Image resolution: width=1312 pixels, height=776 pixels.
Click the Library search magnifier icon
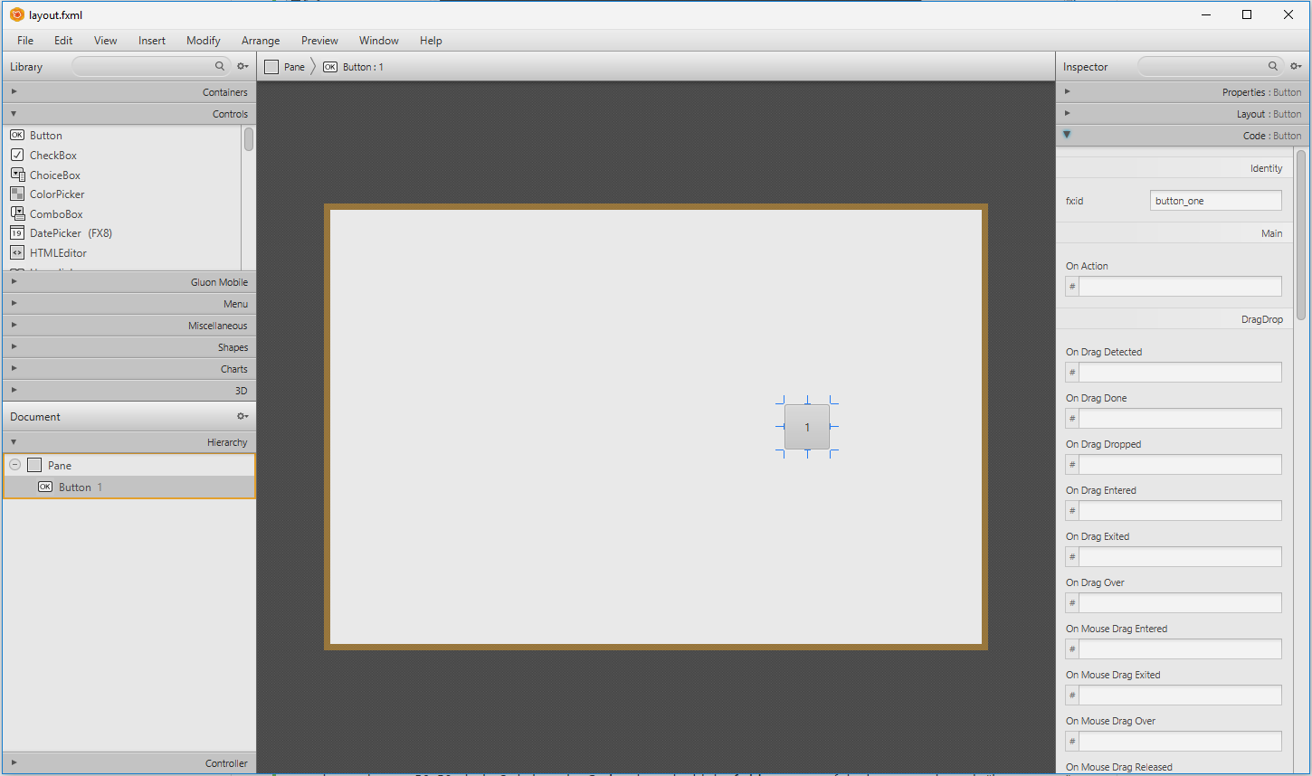(220, 66)
